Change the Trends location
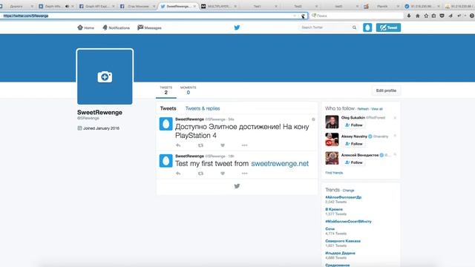This screenshot has height=267, width=475. 348,191
